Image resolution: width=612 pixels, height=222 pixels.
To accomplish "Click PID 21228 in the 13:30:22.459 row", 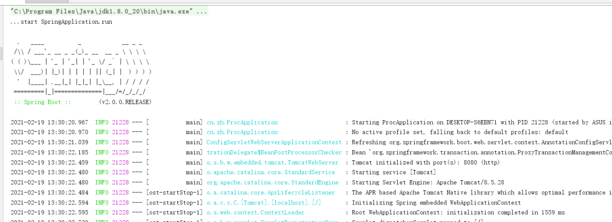I will [120, 163].
